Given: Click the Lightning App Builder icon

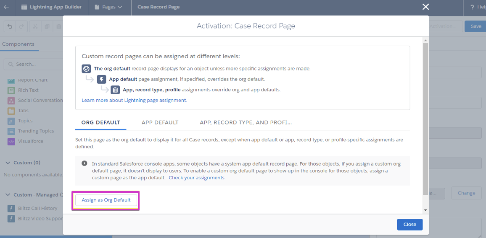Looking at the screenshot, I should tap(24, 7).
